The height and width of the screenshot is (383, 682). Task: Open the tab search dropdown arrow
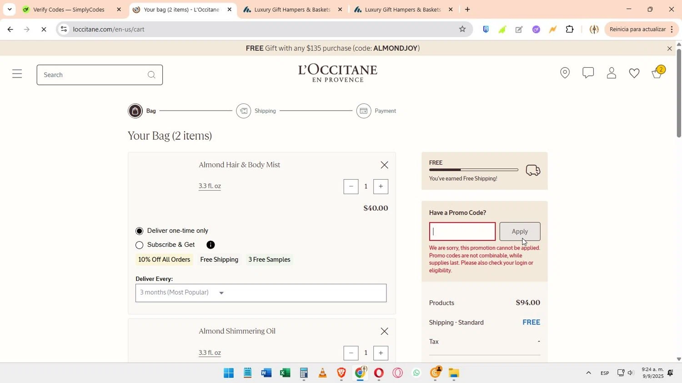pyautogui.click(x=10, y=10)
